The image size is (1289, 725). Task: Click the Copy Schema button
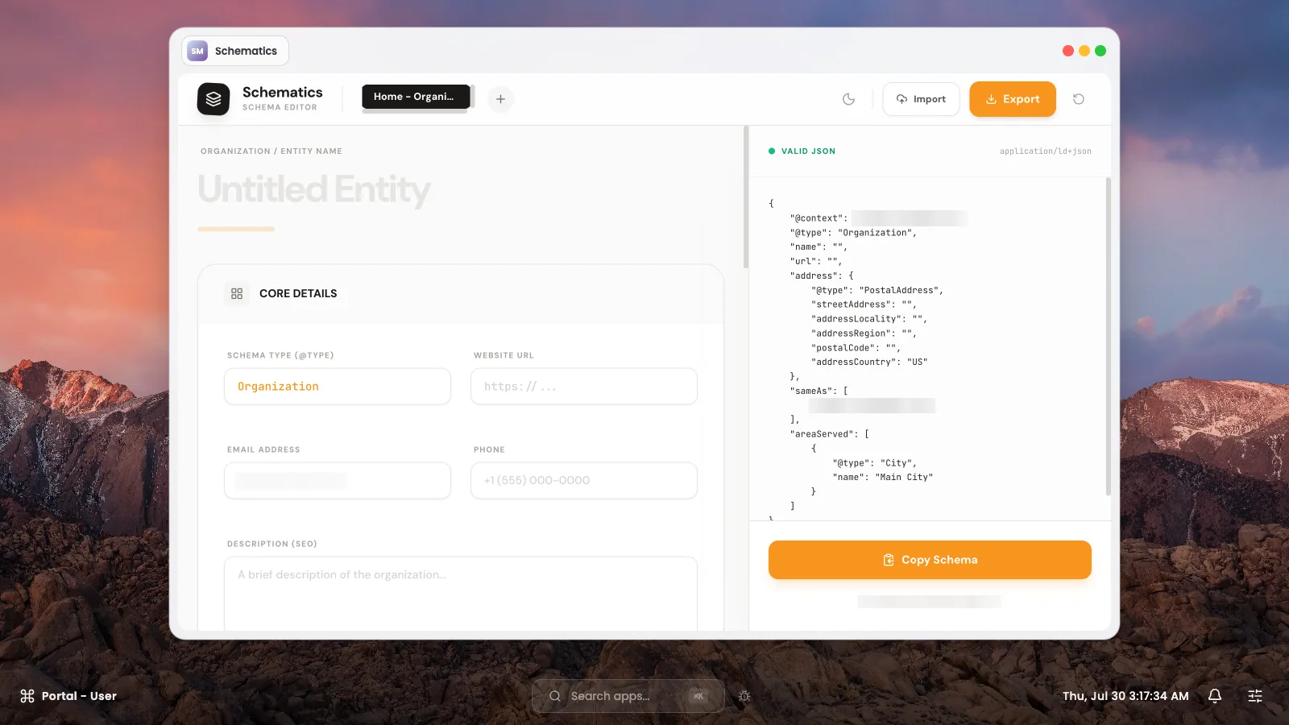coord(930,560)
